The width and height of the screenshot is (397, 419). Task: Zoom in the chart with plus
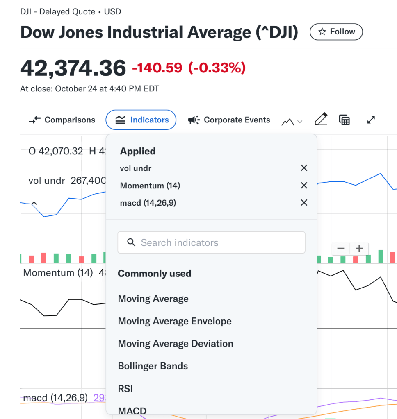tap(359, 249)
